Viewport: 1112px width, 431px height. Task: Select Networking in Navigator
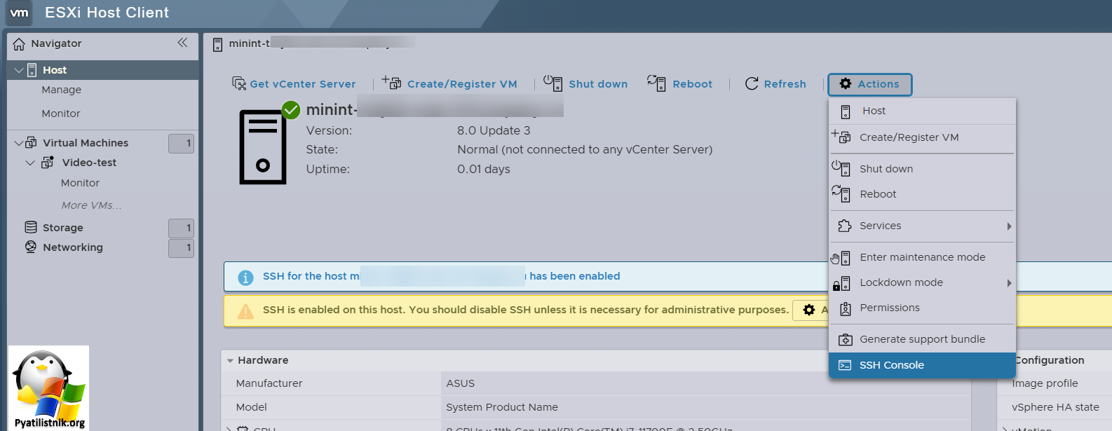pos(72,247)
